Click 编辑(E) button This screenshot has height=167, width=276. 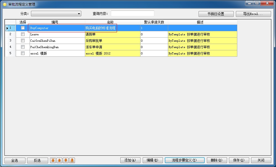point(153,160)
